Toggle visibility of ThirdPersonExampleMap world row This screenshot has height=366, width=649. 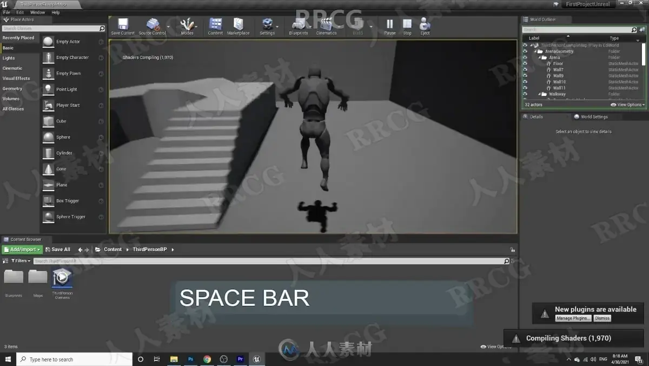[525, 45]
